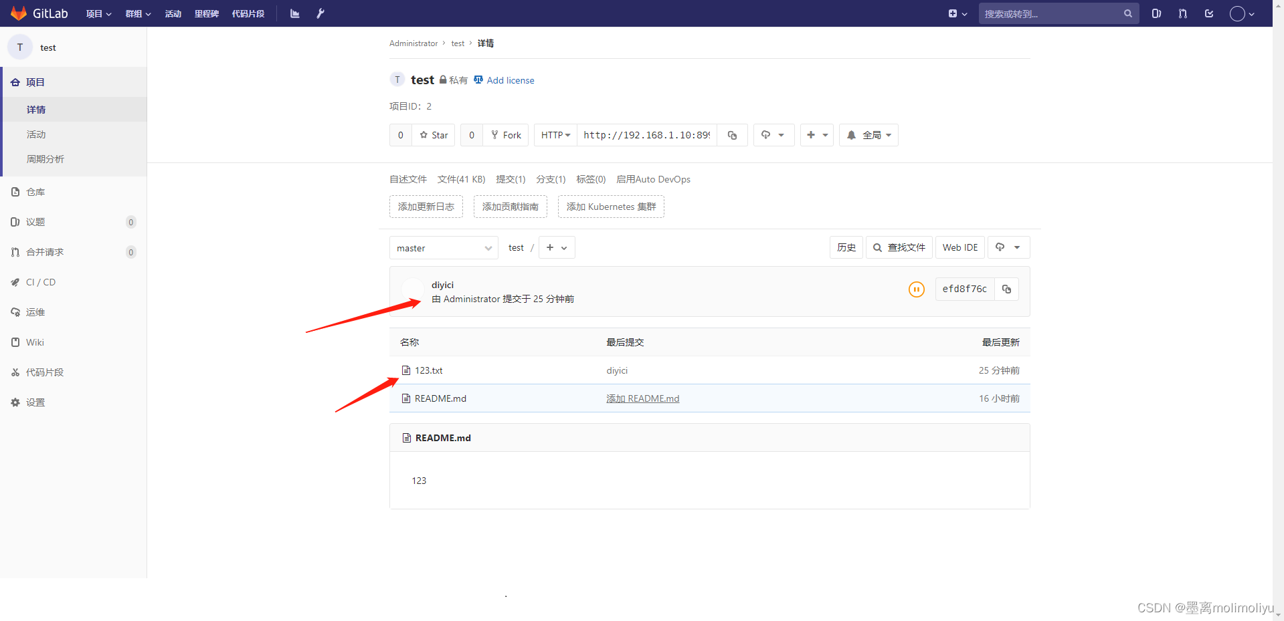Open admin area wrench icon

(320, 13)
